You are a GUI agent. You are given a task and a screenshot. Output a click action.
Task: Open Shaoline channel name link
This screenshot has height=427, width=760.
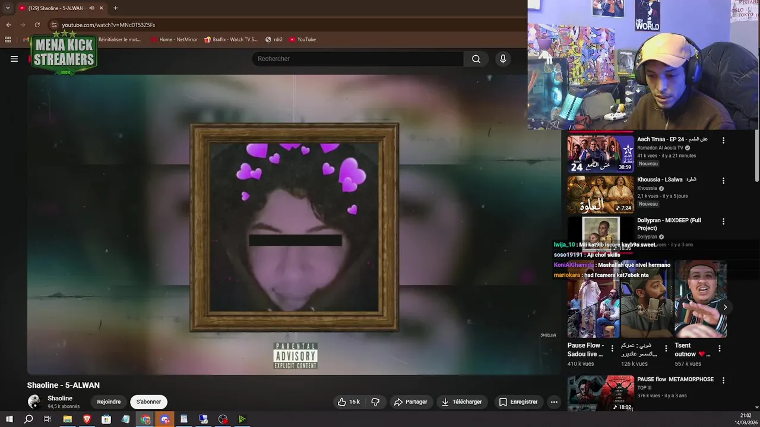(60, 399)
